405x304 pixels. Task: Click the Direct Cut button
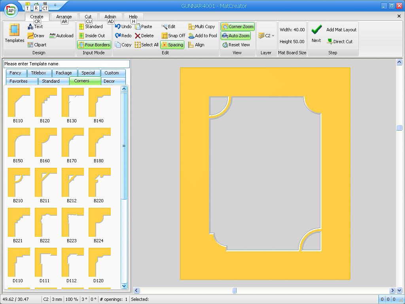[339, 42]
